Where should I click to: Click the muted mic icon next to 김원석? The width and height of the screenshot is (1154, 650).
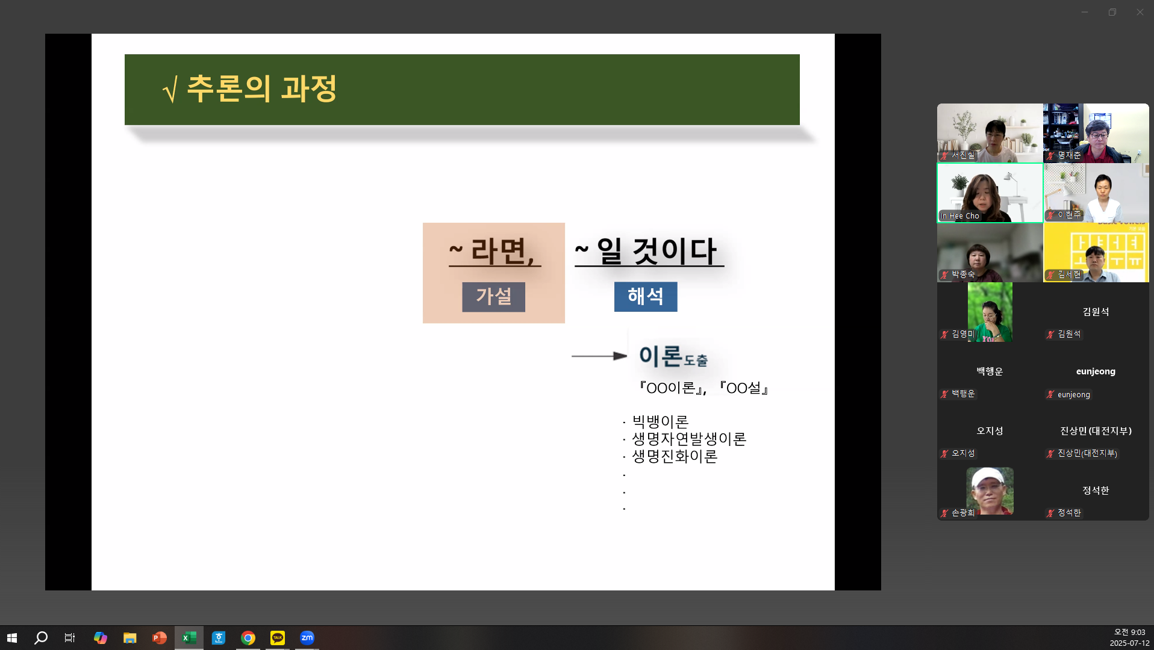(x=1050, y=335)
